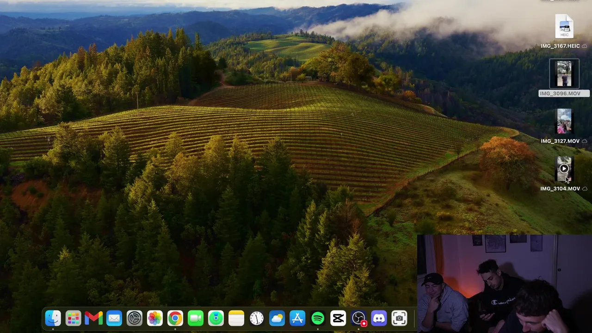Screen dimensions: 592x333
Task: Open Google Chrome from the dock
Action: click(175, 318)
